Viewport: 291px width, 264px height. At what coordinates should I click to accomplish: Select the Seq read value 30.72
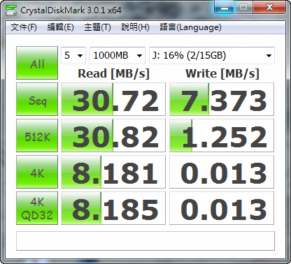[113, 99]
